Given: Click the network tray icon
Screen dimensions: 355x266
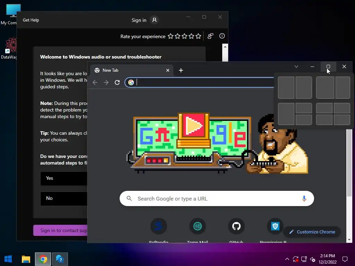Looking at the screenshot, I should coord(304,259).
